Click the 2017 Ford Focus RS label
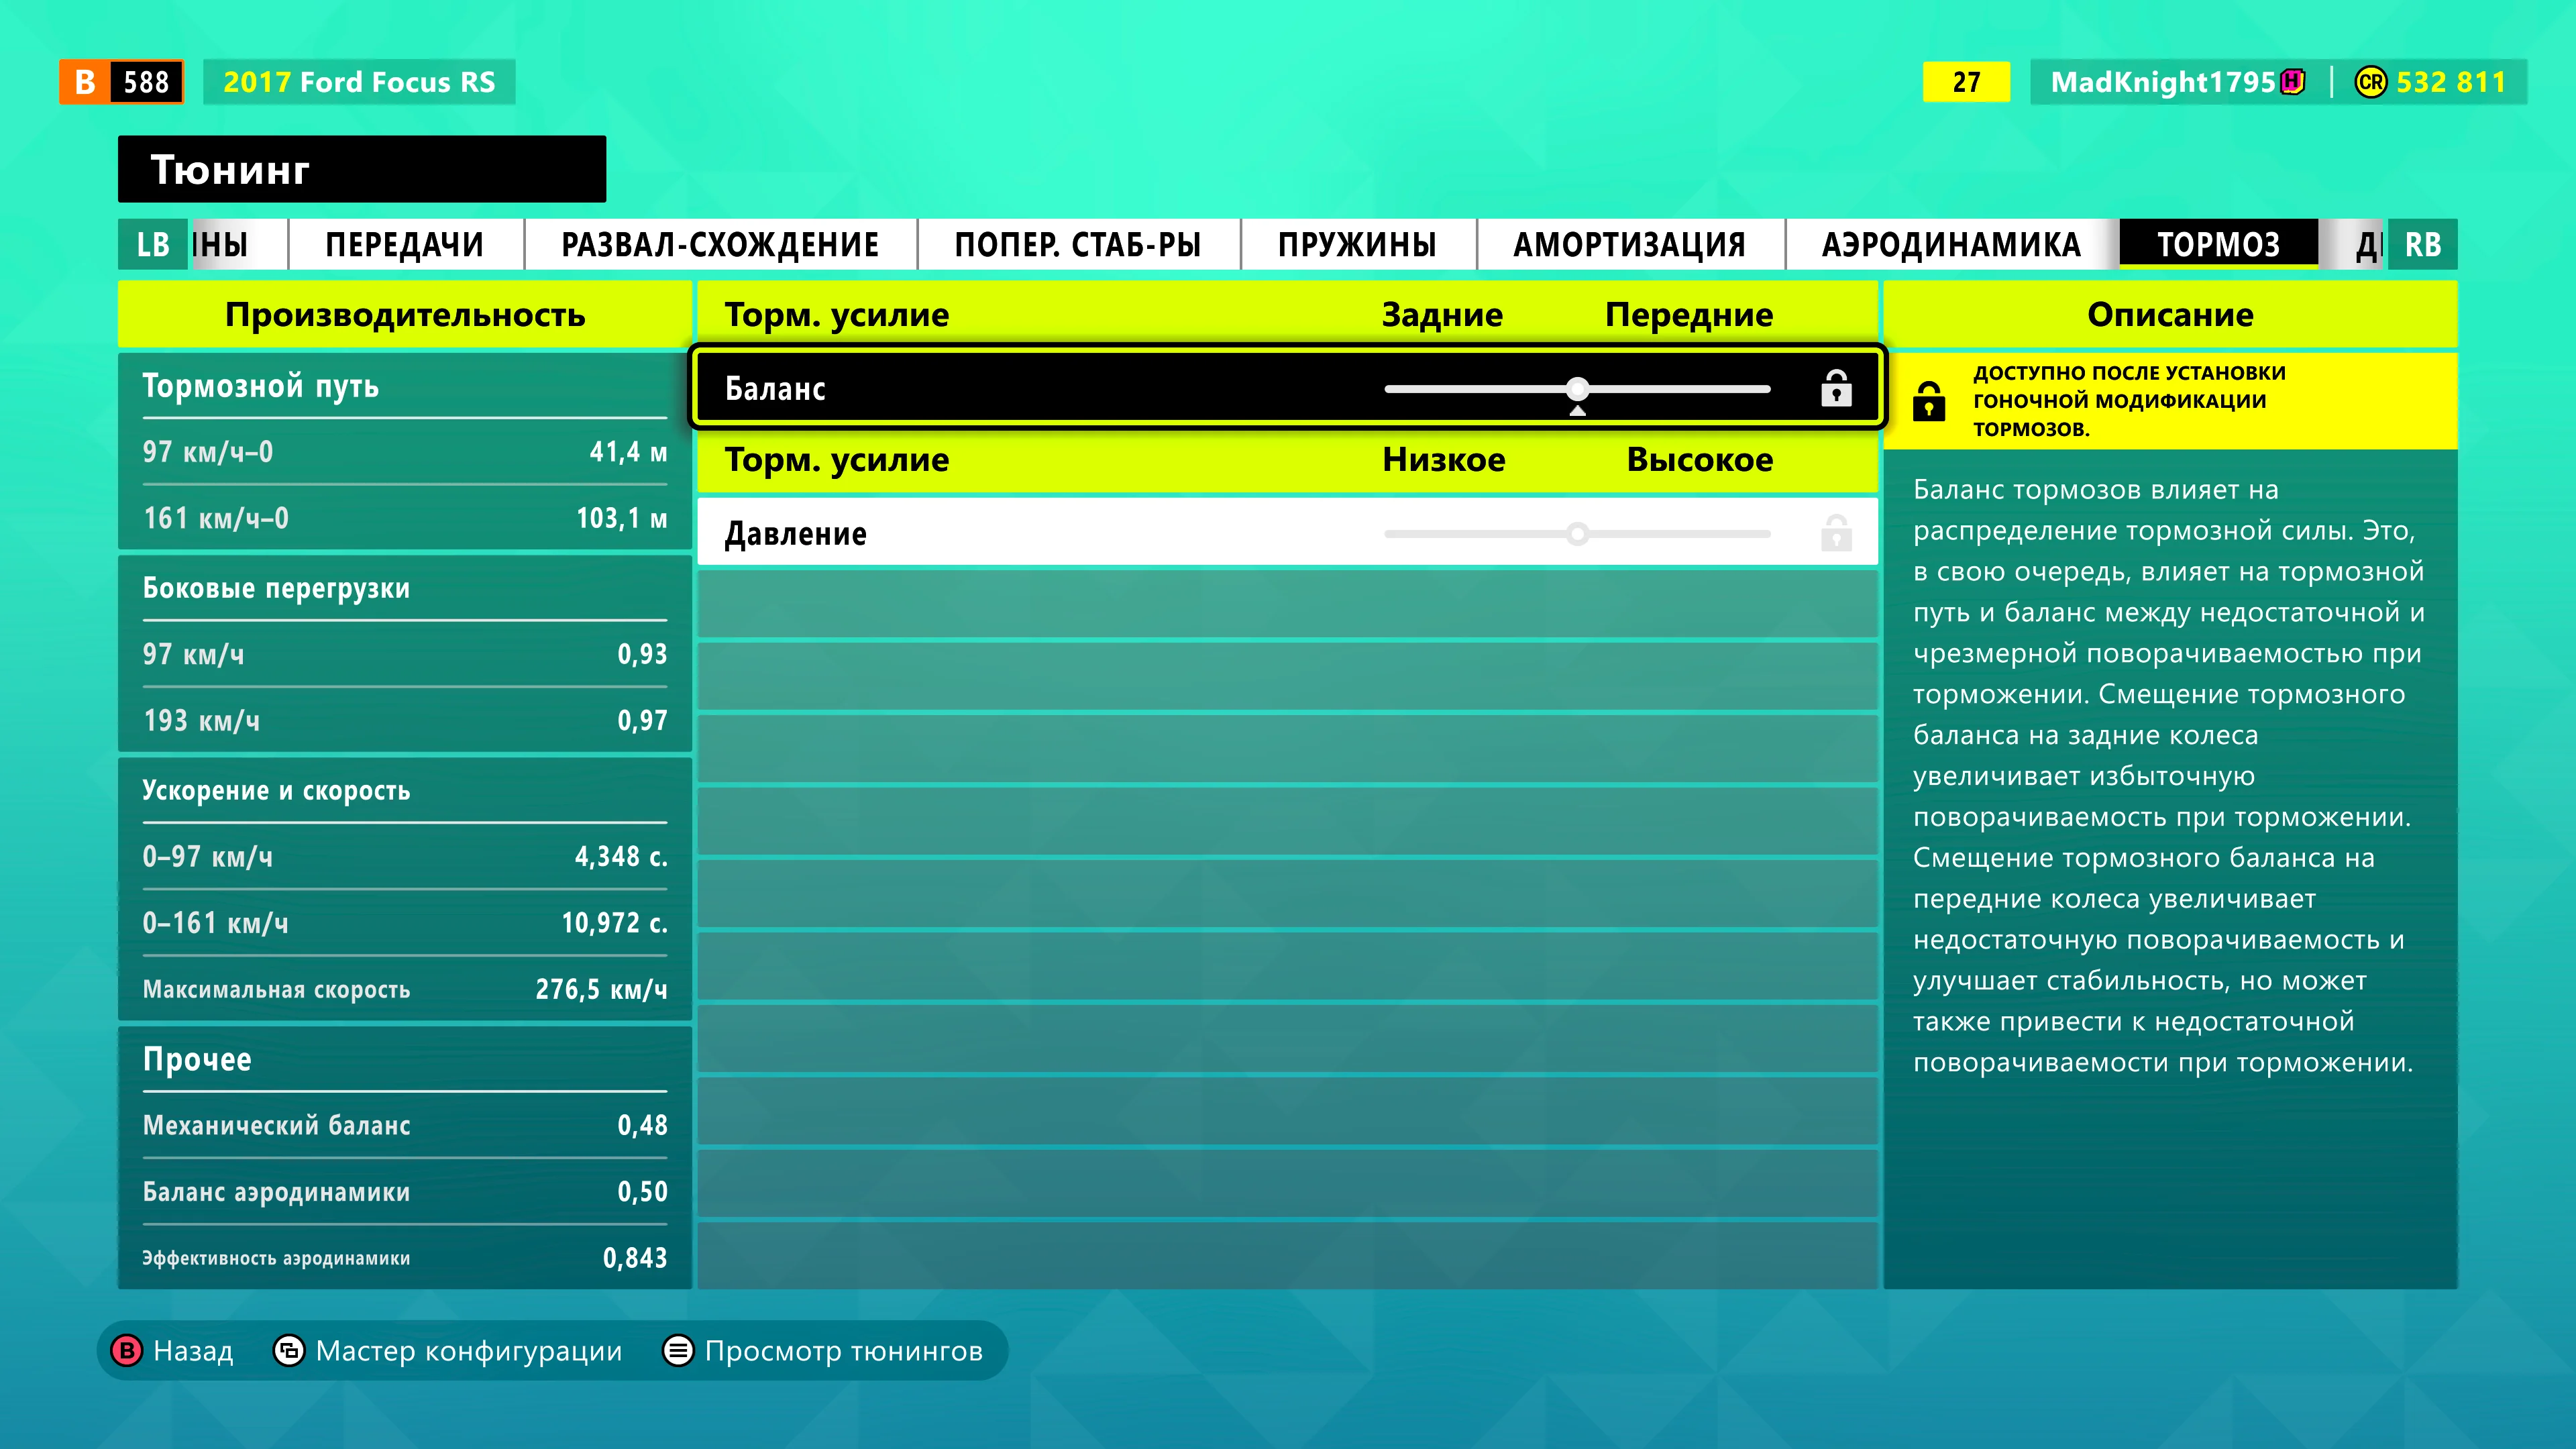This screenshot has height=1449, width=2576. 359,82
